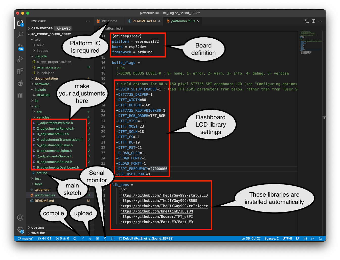Collapse the include folder
The image size is (340, 260).
60,90
